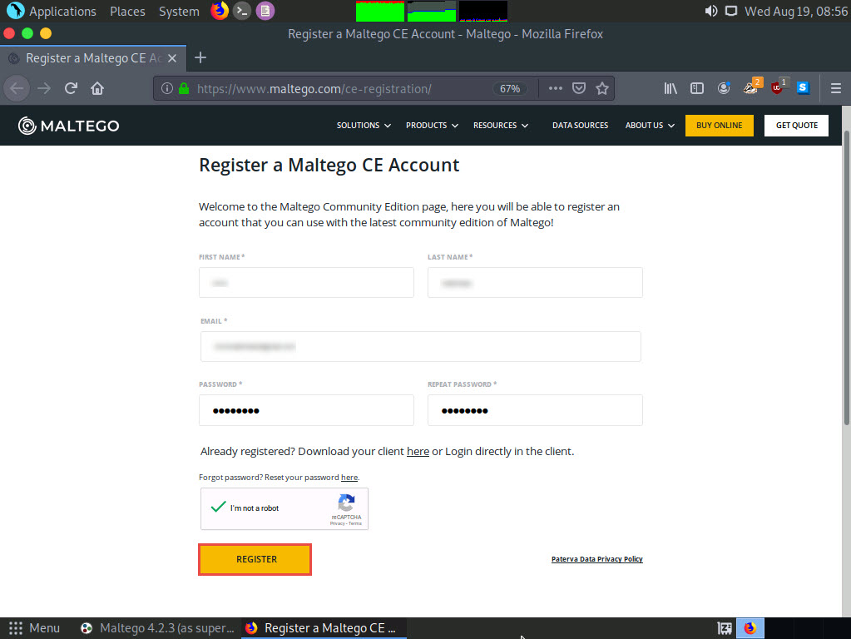Screen dimensions: 851x639
Task: Click the volume speaker icon
Action: [711, 11]
